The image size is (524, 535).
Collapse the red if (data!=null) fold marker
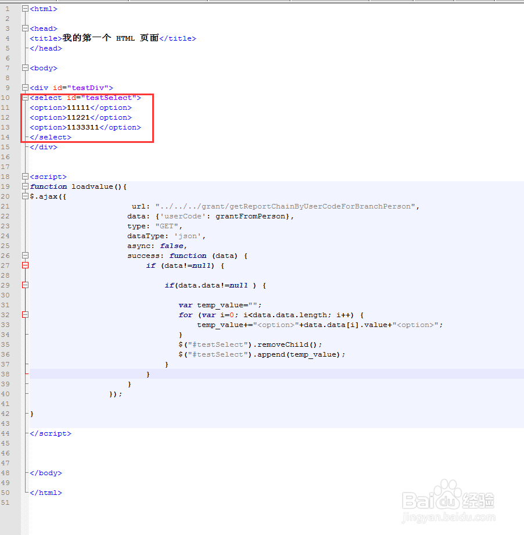pos(25,265)
